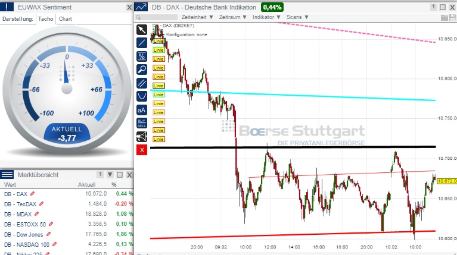457x255 pixels.
Task: Choose the trend line drawing tool
Action: pyautogui.click(x=142, y=43)
